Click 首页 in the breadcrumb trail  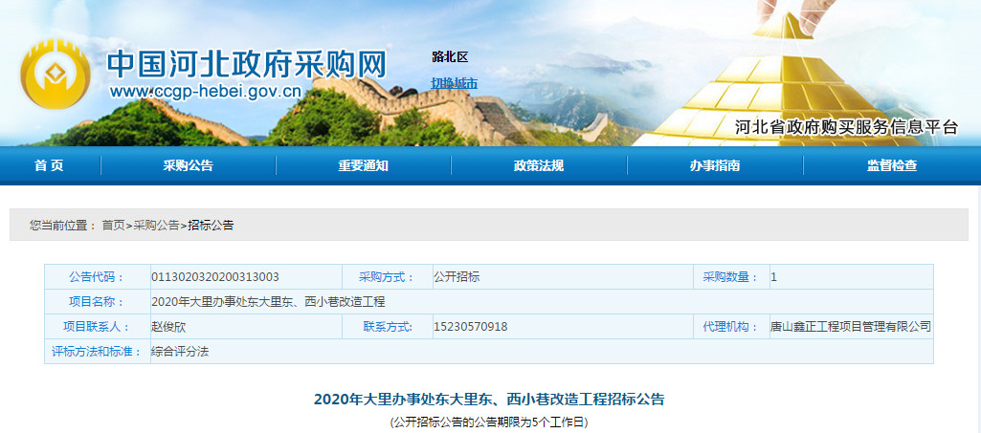[113, 226]
